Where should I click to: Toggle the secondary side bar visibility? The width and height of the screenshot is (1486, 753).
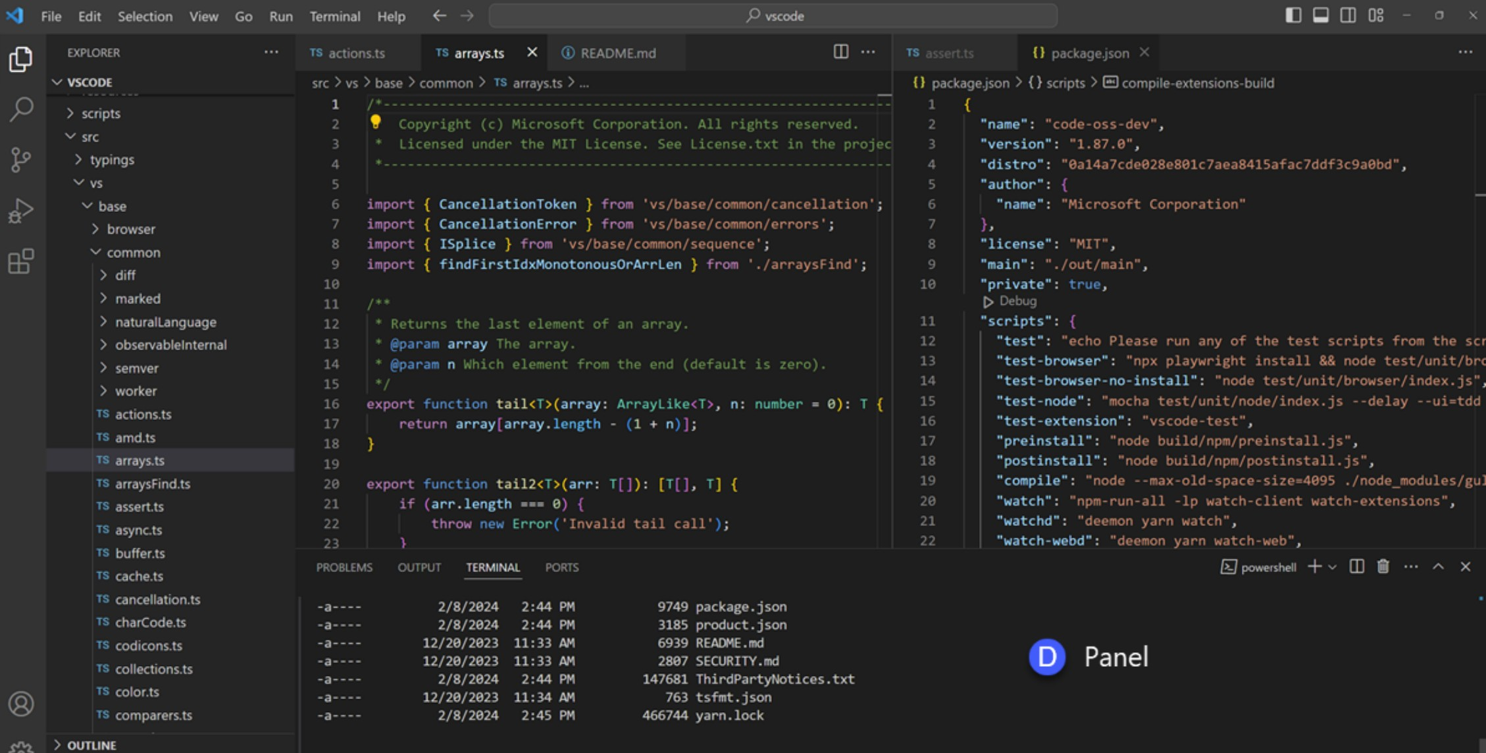click(x=1348, y=15)
